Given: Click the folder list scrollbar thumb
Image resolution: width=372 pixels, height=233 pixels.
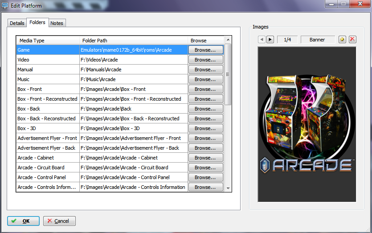Looking at the screenshot, I should (x=228, y=74).
